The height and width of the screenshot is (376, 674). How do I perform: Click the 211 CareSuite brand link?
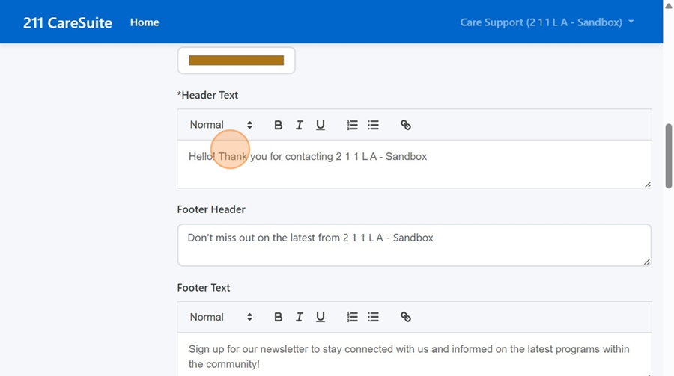click(x=67, y=22)
